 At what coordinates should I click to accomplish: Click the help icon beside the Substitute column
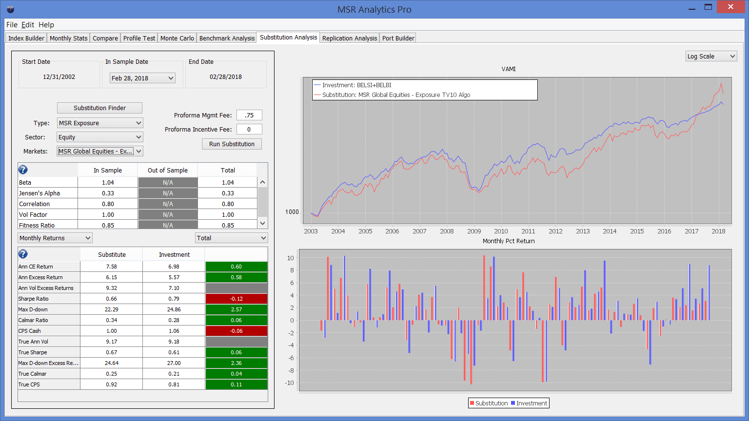point(23,254)
